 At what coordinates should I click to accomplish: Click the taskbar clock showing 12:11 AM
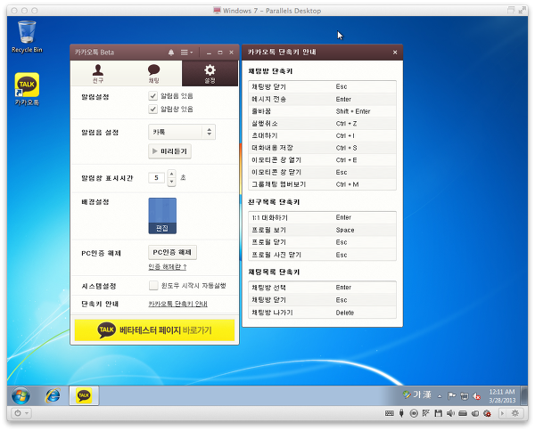click(x=502, y=396)
